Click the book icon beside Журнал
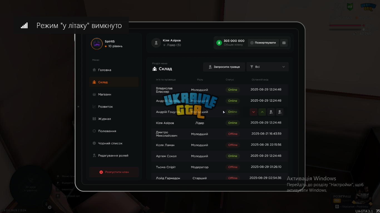Image resolution: width=380 pixels, height=213 pixels. 94,119
